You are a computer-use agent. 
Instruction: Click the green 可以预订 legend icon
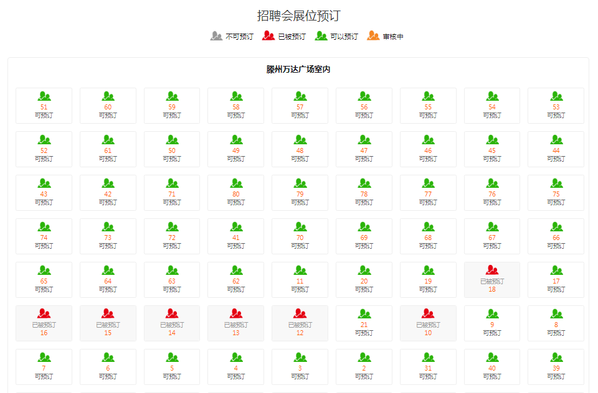coord(321,36)
